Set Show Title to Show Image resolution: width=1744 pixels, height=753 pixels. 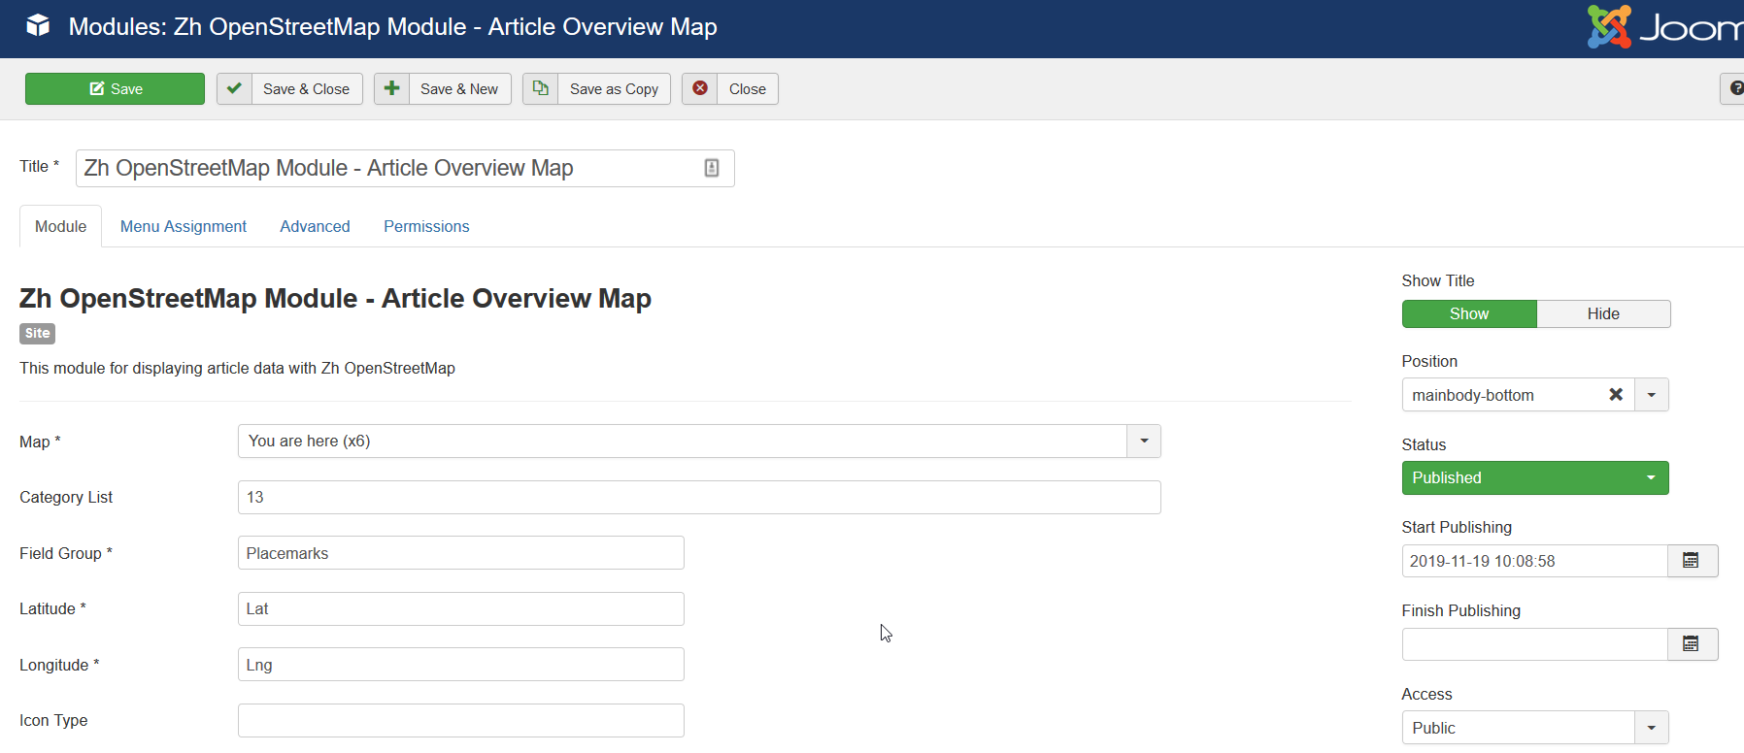point(1468,314)
